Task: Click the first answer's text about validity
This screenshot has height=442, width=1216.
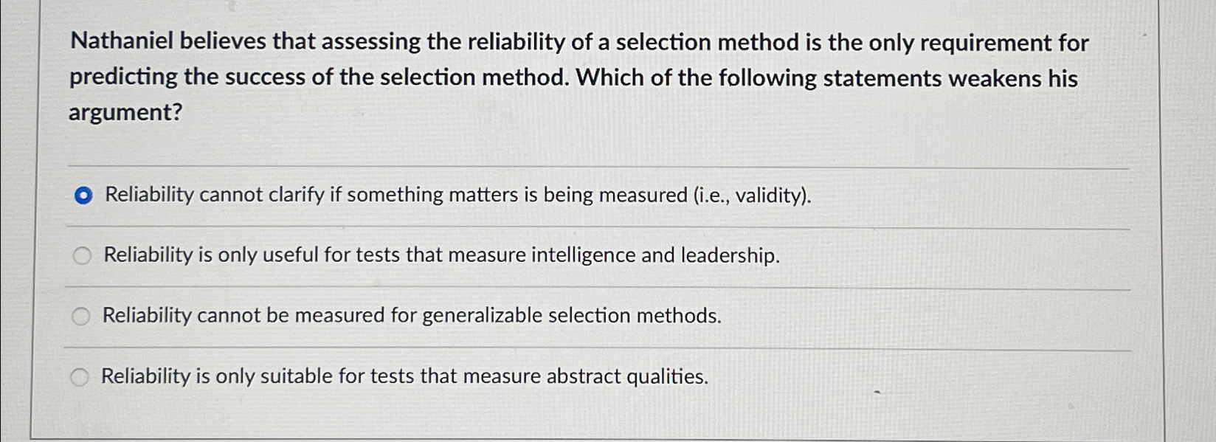Action: (x=457, y=195)
